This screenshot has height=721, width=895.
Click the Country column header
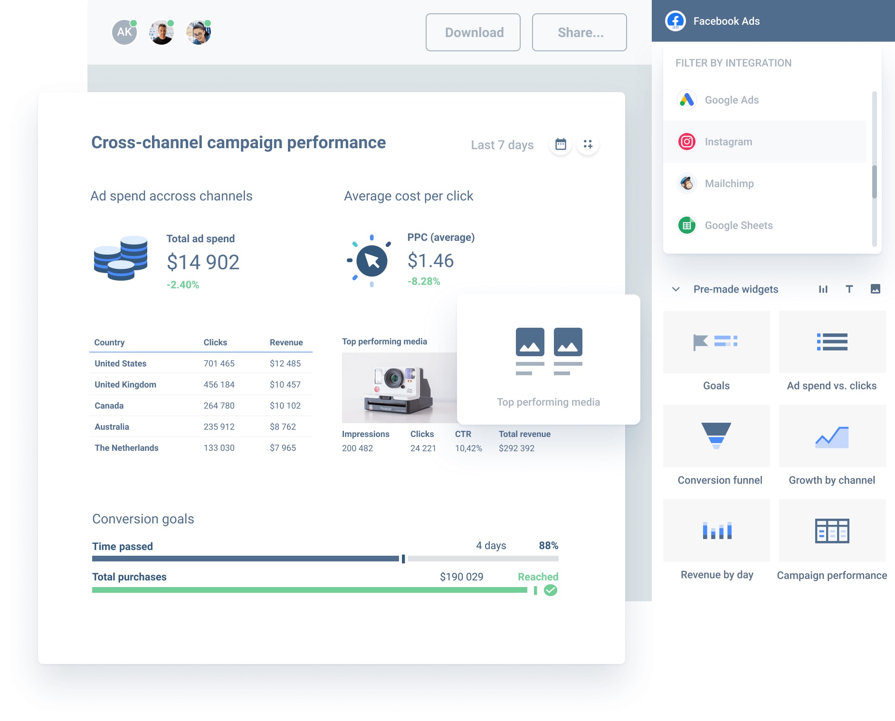pyautogui.click(x=109, y=342)
